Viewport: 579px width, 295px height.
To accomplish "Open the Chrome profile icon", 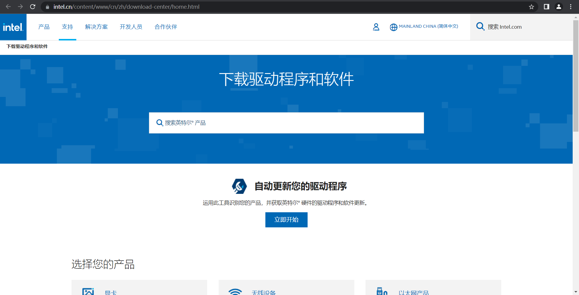I will pyautogui.click(x=558, y=7).
